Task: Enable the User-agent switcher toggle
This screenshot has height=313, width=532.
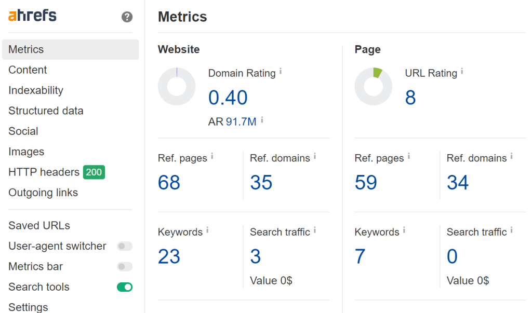Action: pyautogui.click(x=125, y=246)
